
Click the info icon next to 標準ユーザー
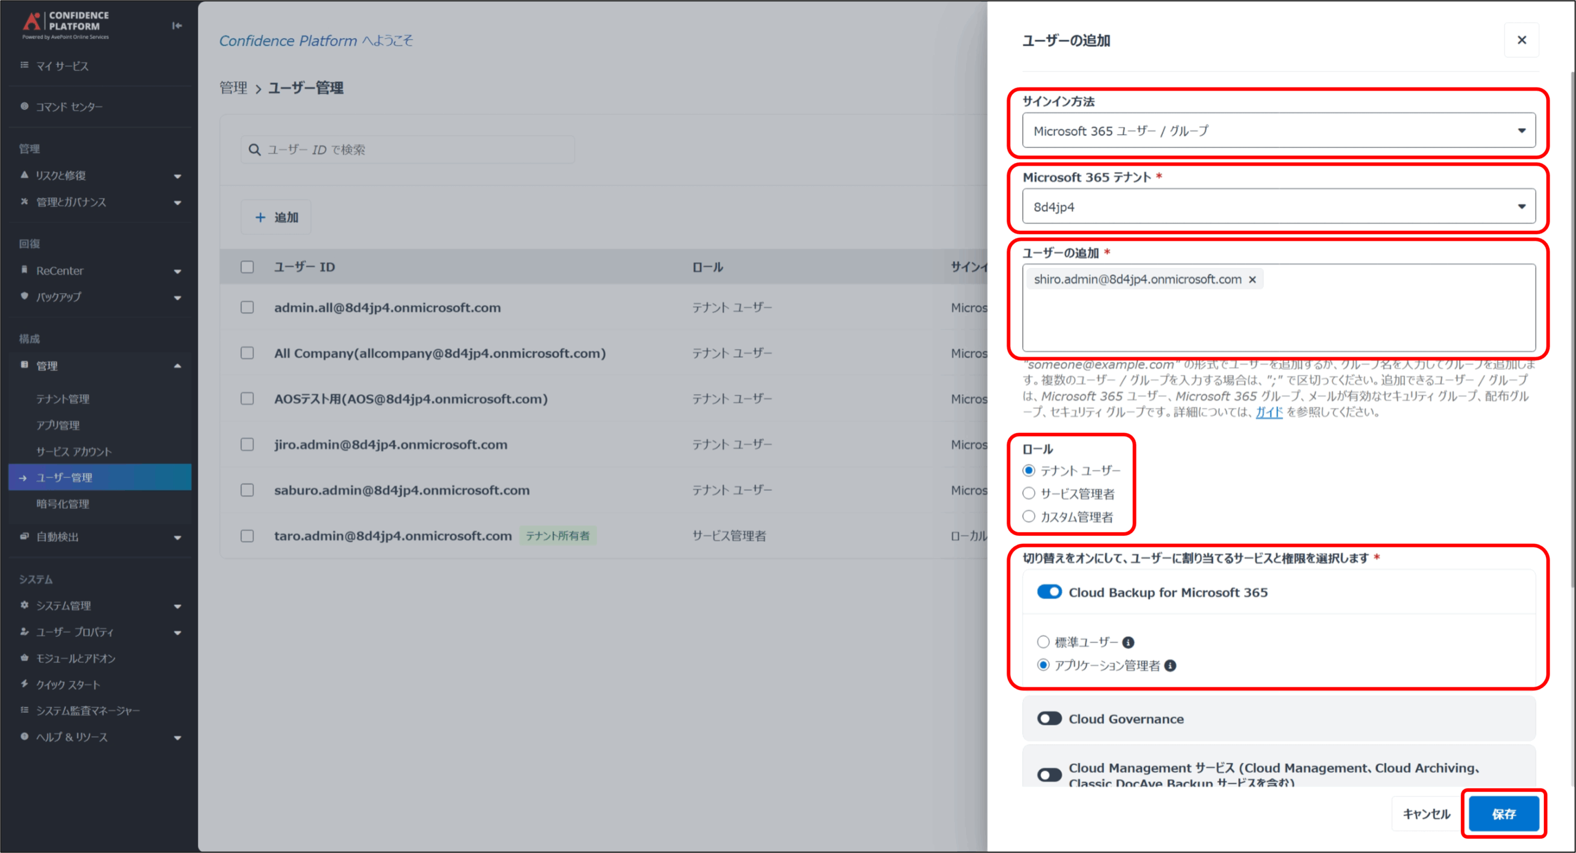pyautogui.click(x=1128, y=642)
